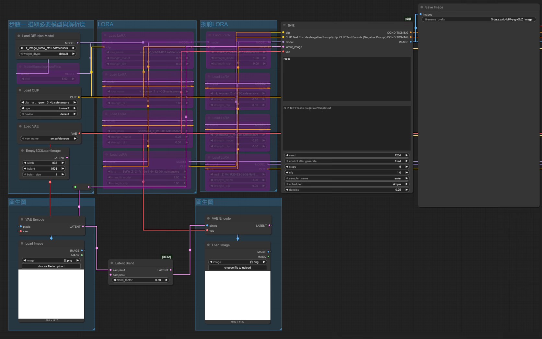Viewport: 542px width, 339px height.
Task: Click the LORA group title
Action: (106, 24)
